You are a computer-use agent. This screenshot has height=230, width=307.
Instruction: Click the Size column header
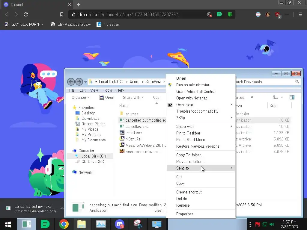273,105
